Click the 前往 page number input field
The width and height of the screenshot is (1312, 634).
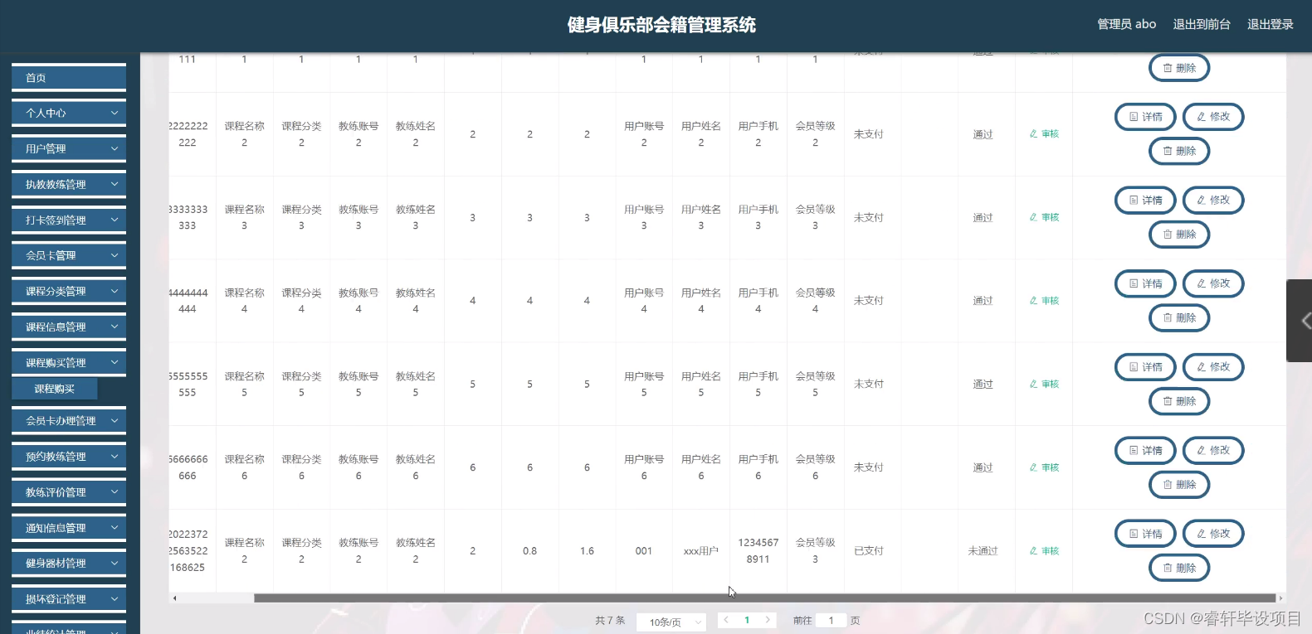point(831,621)
